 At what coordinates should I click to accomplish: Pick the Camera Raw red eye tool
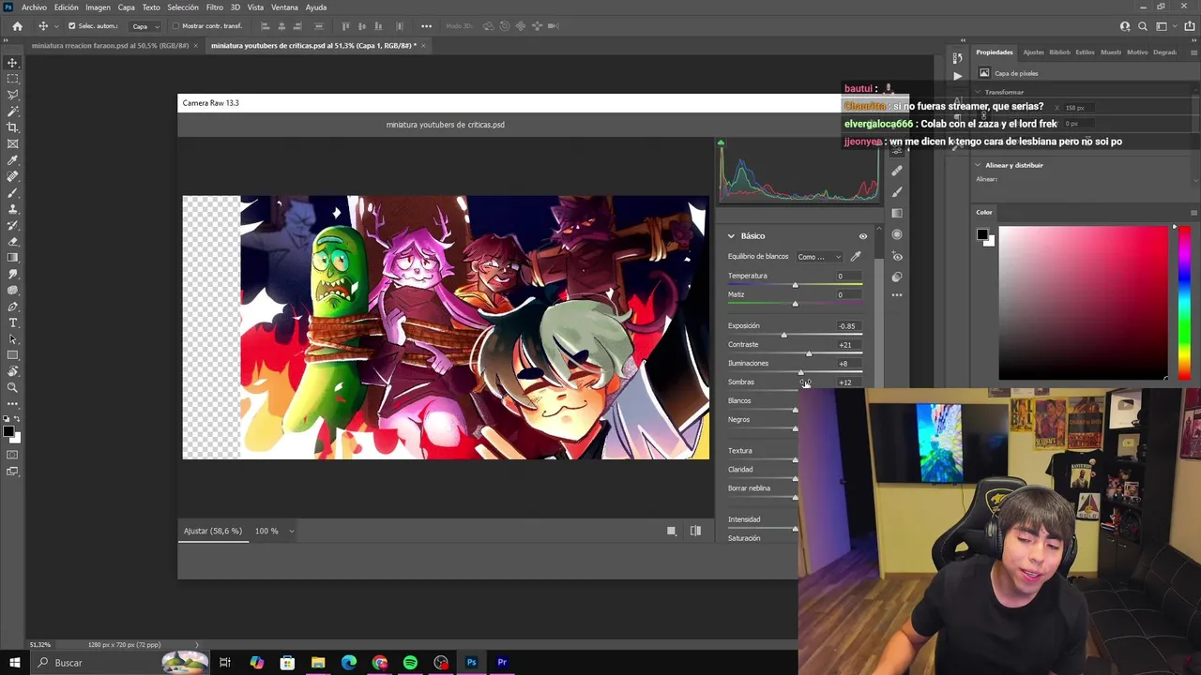coord(897,256)
